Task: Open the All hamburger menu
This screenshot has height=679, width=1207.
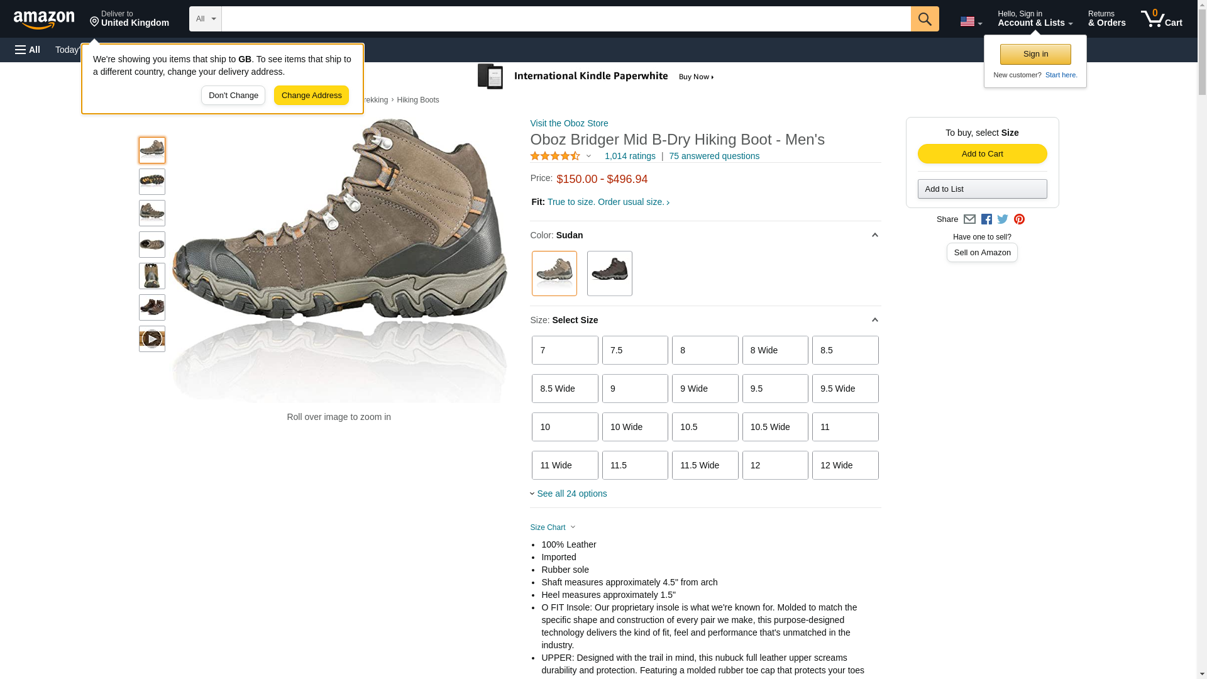Action: coord(28,50)
